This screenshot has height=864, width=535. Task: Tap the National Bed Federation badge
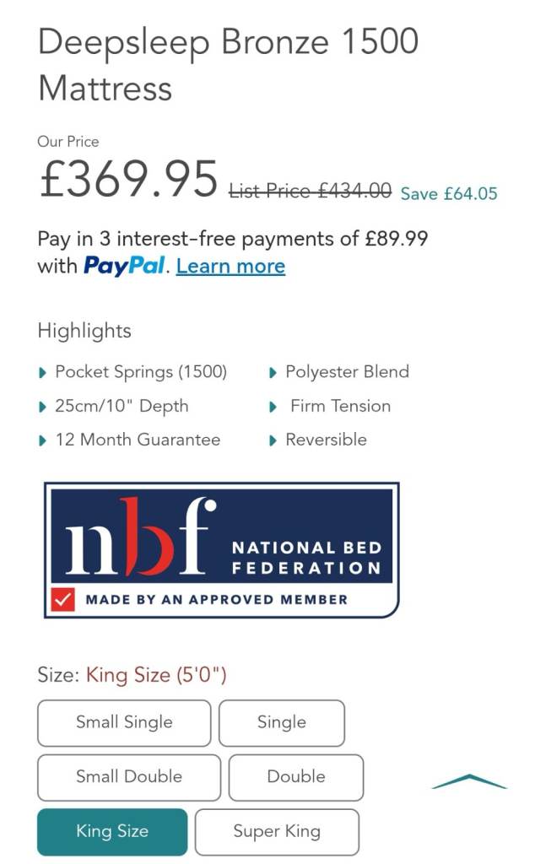221,549
